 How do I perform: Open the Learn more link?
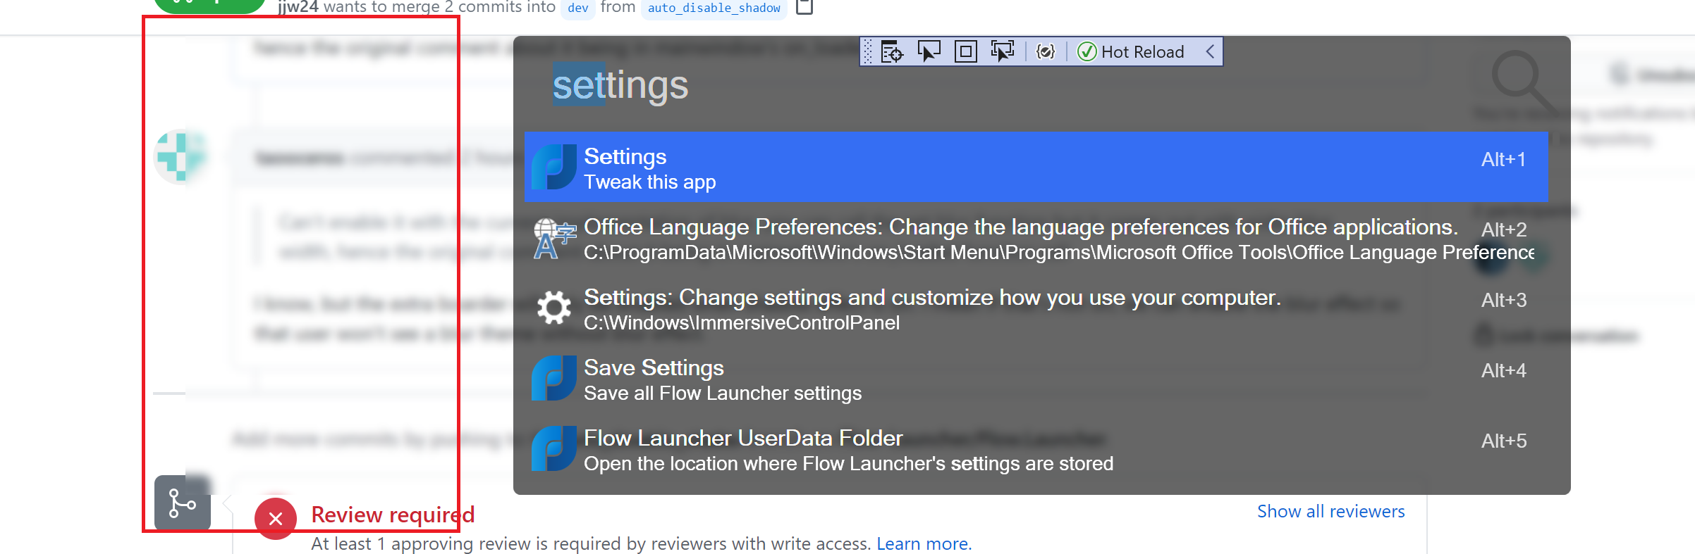[924, 543]
